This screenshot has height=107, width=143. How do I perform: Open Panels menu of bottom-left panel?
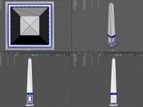(x=18, y=53)
